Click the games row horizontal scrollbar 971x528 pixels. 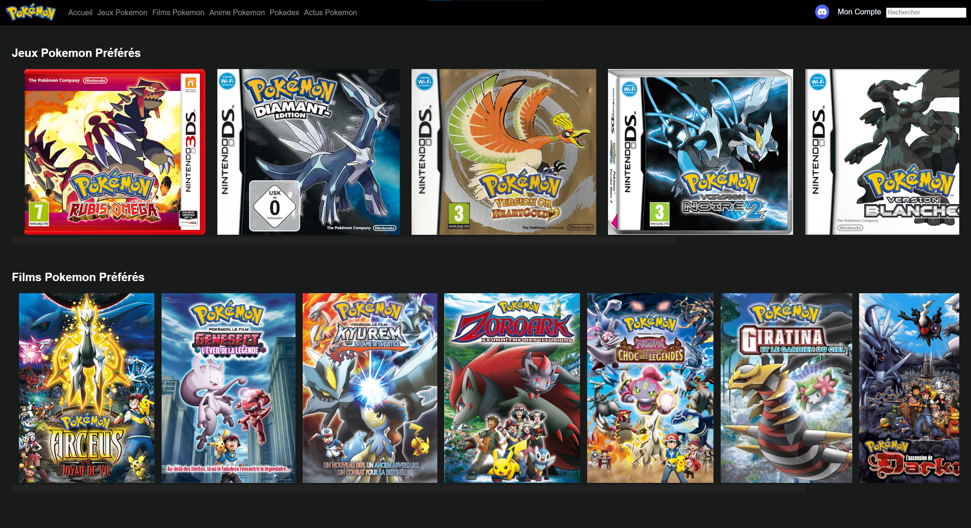tap(344, 241)
